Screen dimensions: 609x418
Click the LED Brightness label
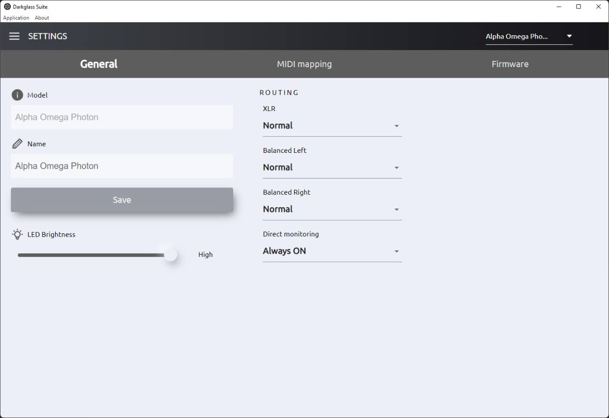click(x=51, y=234)
